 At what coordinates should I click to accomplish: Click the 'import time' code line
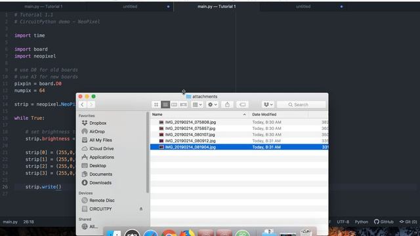coord(30,35)
